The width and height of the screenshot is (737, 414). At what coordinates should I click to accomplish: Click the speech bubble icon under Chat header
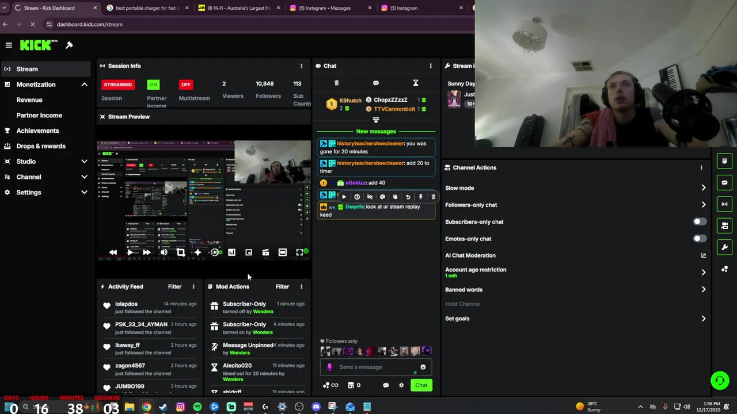click(x=376, y=83)
